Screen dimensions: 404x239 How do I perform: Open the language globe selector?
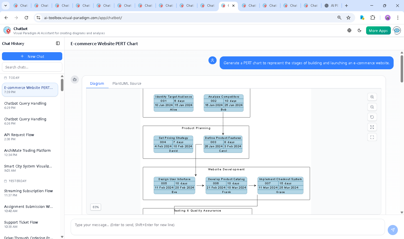click(349, 31)
